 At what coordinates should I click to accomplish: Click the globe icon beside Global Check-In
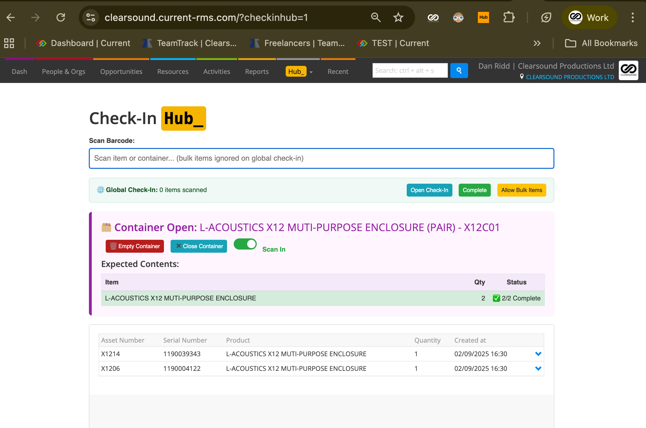click(x=100, y=190)
